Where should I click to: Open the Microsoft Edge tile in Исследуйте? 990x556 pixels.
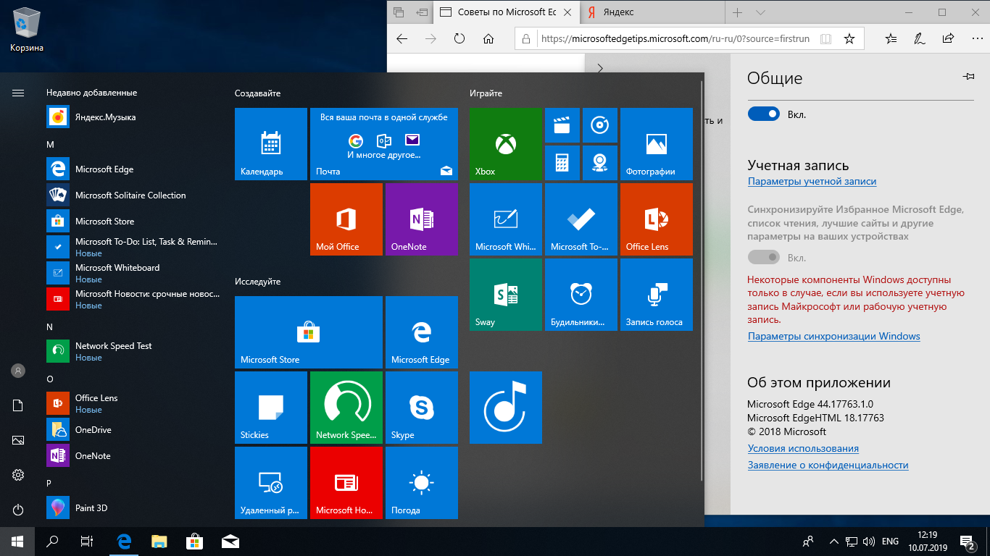coord(422,332)
